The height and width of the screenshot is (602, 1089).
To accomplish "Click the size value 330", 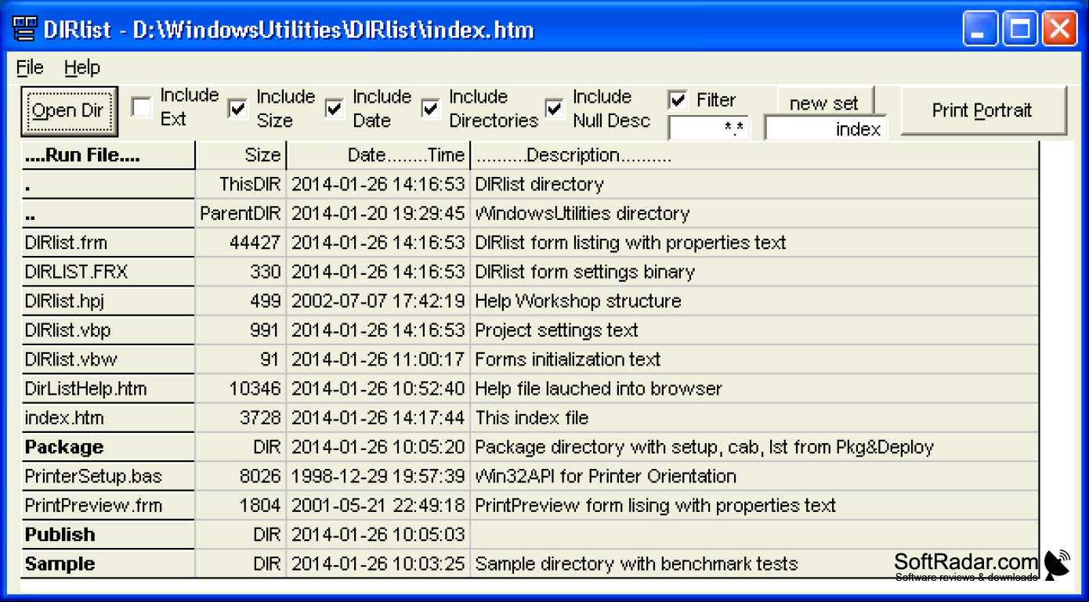I will tap(241, 272).
